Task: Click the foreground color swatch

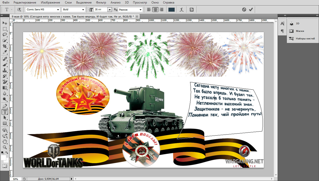Action: pyautogui.click(x=3, y=157)
